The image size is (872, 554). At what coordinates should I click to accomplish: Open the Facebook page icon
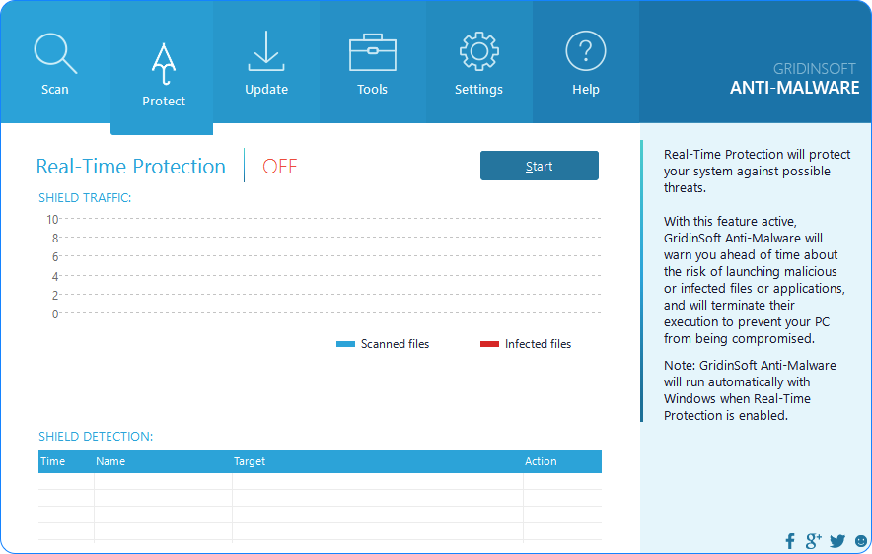(790, 541)
